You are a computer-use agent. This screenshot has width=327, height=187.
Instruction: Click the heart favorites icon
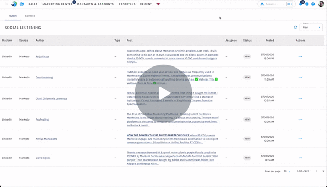158,4
